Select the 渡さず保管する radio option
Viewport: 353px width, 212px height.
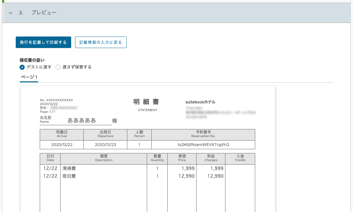[58, 67]
